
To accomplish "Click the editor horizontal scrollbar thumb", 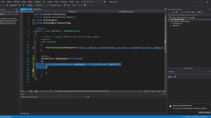I will coord(83,91).
